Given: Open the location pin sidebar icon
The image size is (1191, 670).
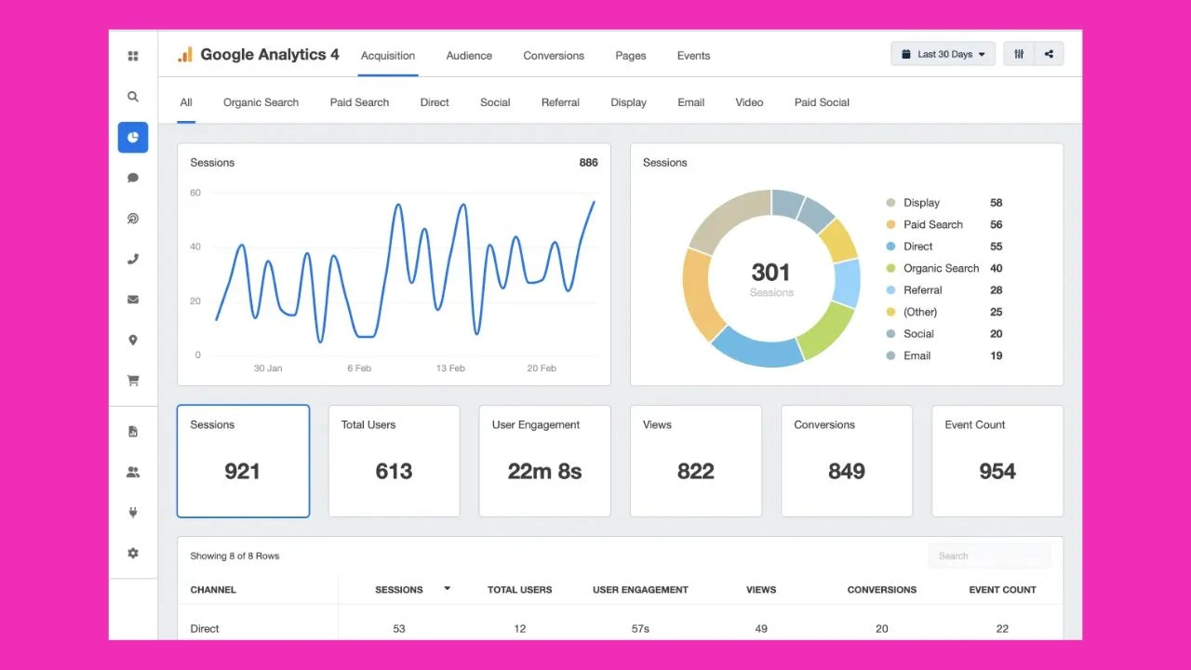Looking at the screenshot, I should click(x=133, y=341).
